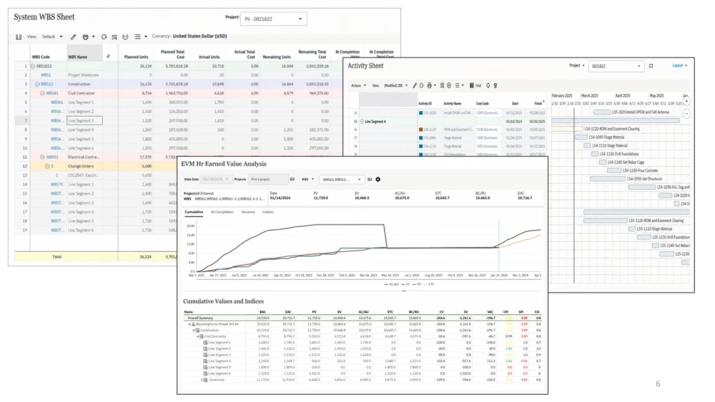The image size is (715, 402).
Task: Open the Project P6 - 0821822 dropdown
Action: pyautogui.click(x=273, y=19)
